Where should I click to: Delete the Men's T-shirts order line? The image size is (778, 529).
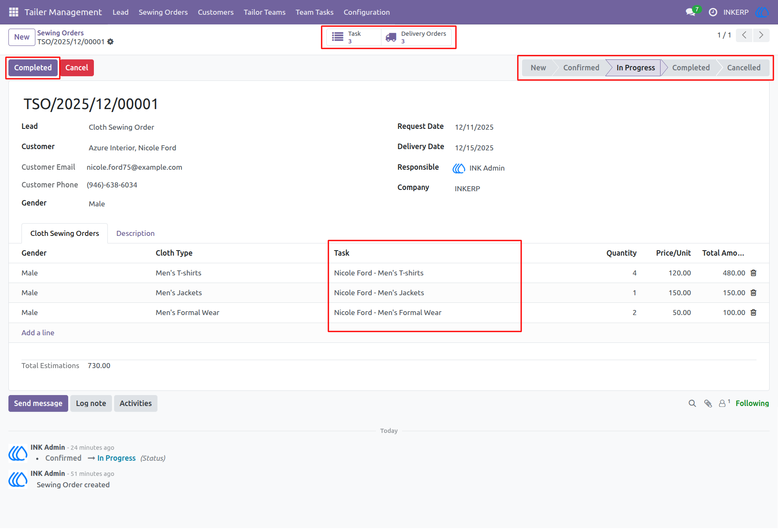click(x=754, y=273)
